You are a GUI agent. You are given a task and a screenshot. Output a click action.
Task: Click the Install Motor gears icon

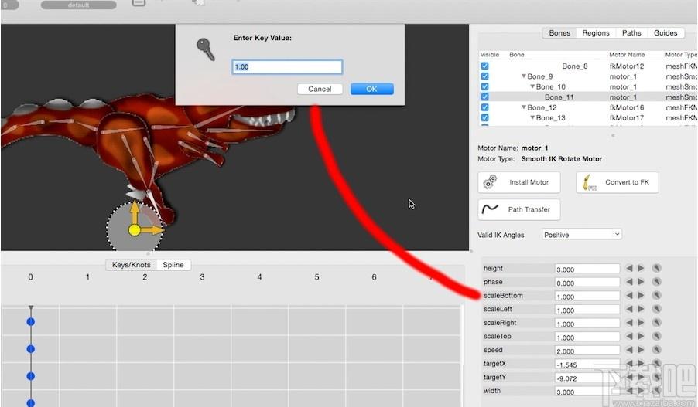click(490, 182)
